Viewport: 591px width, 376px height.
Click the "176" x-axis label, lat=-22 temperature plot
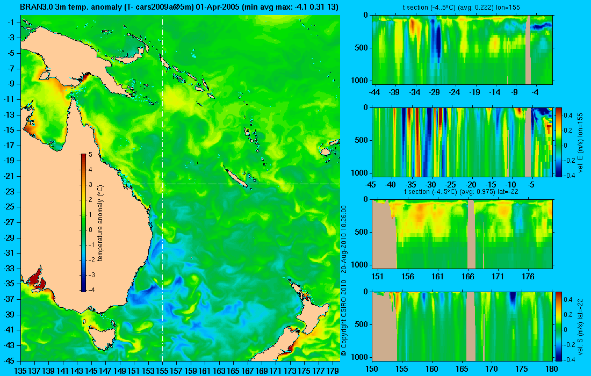point(528,276)
